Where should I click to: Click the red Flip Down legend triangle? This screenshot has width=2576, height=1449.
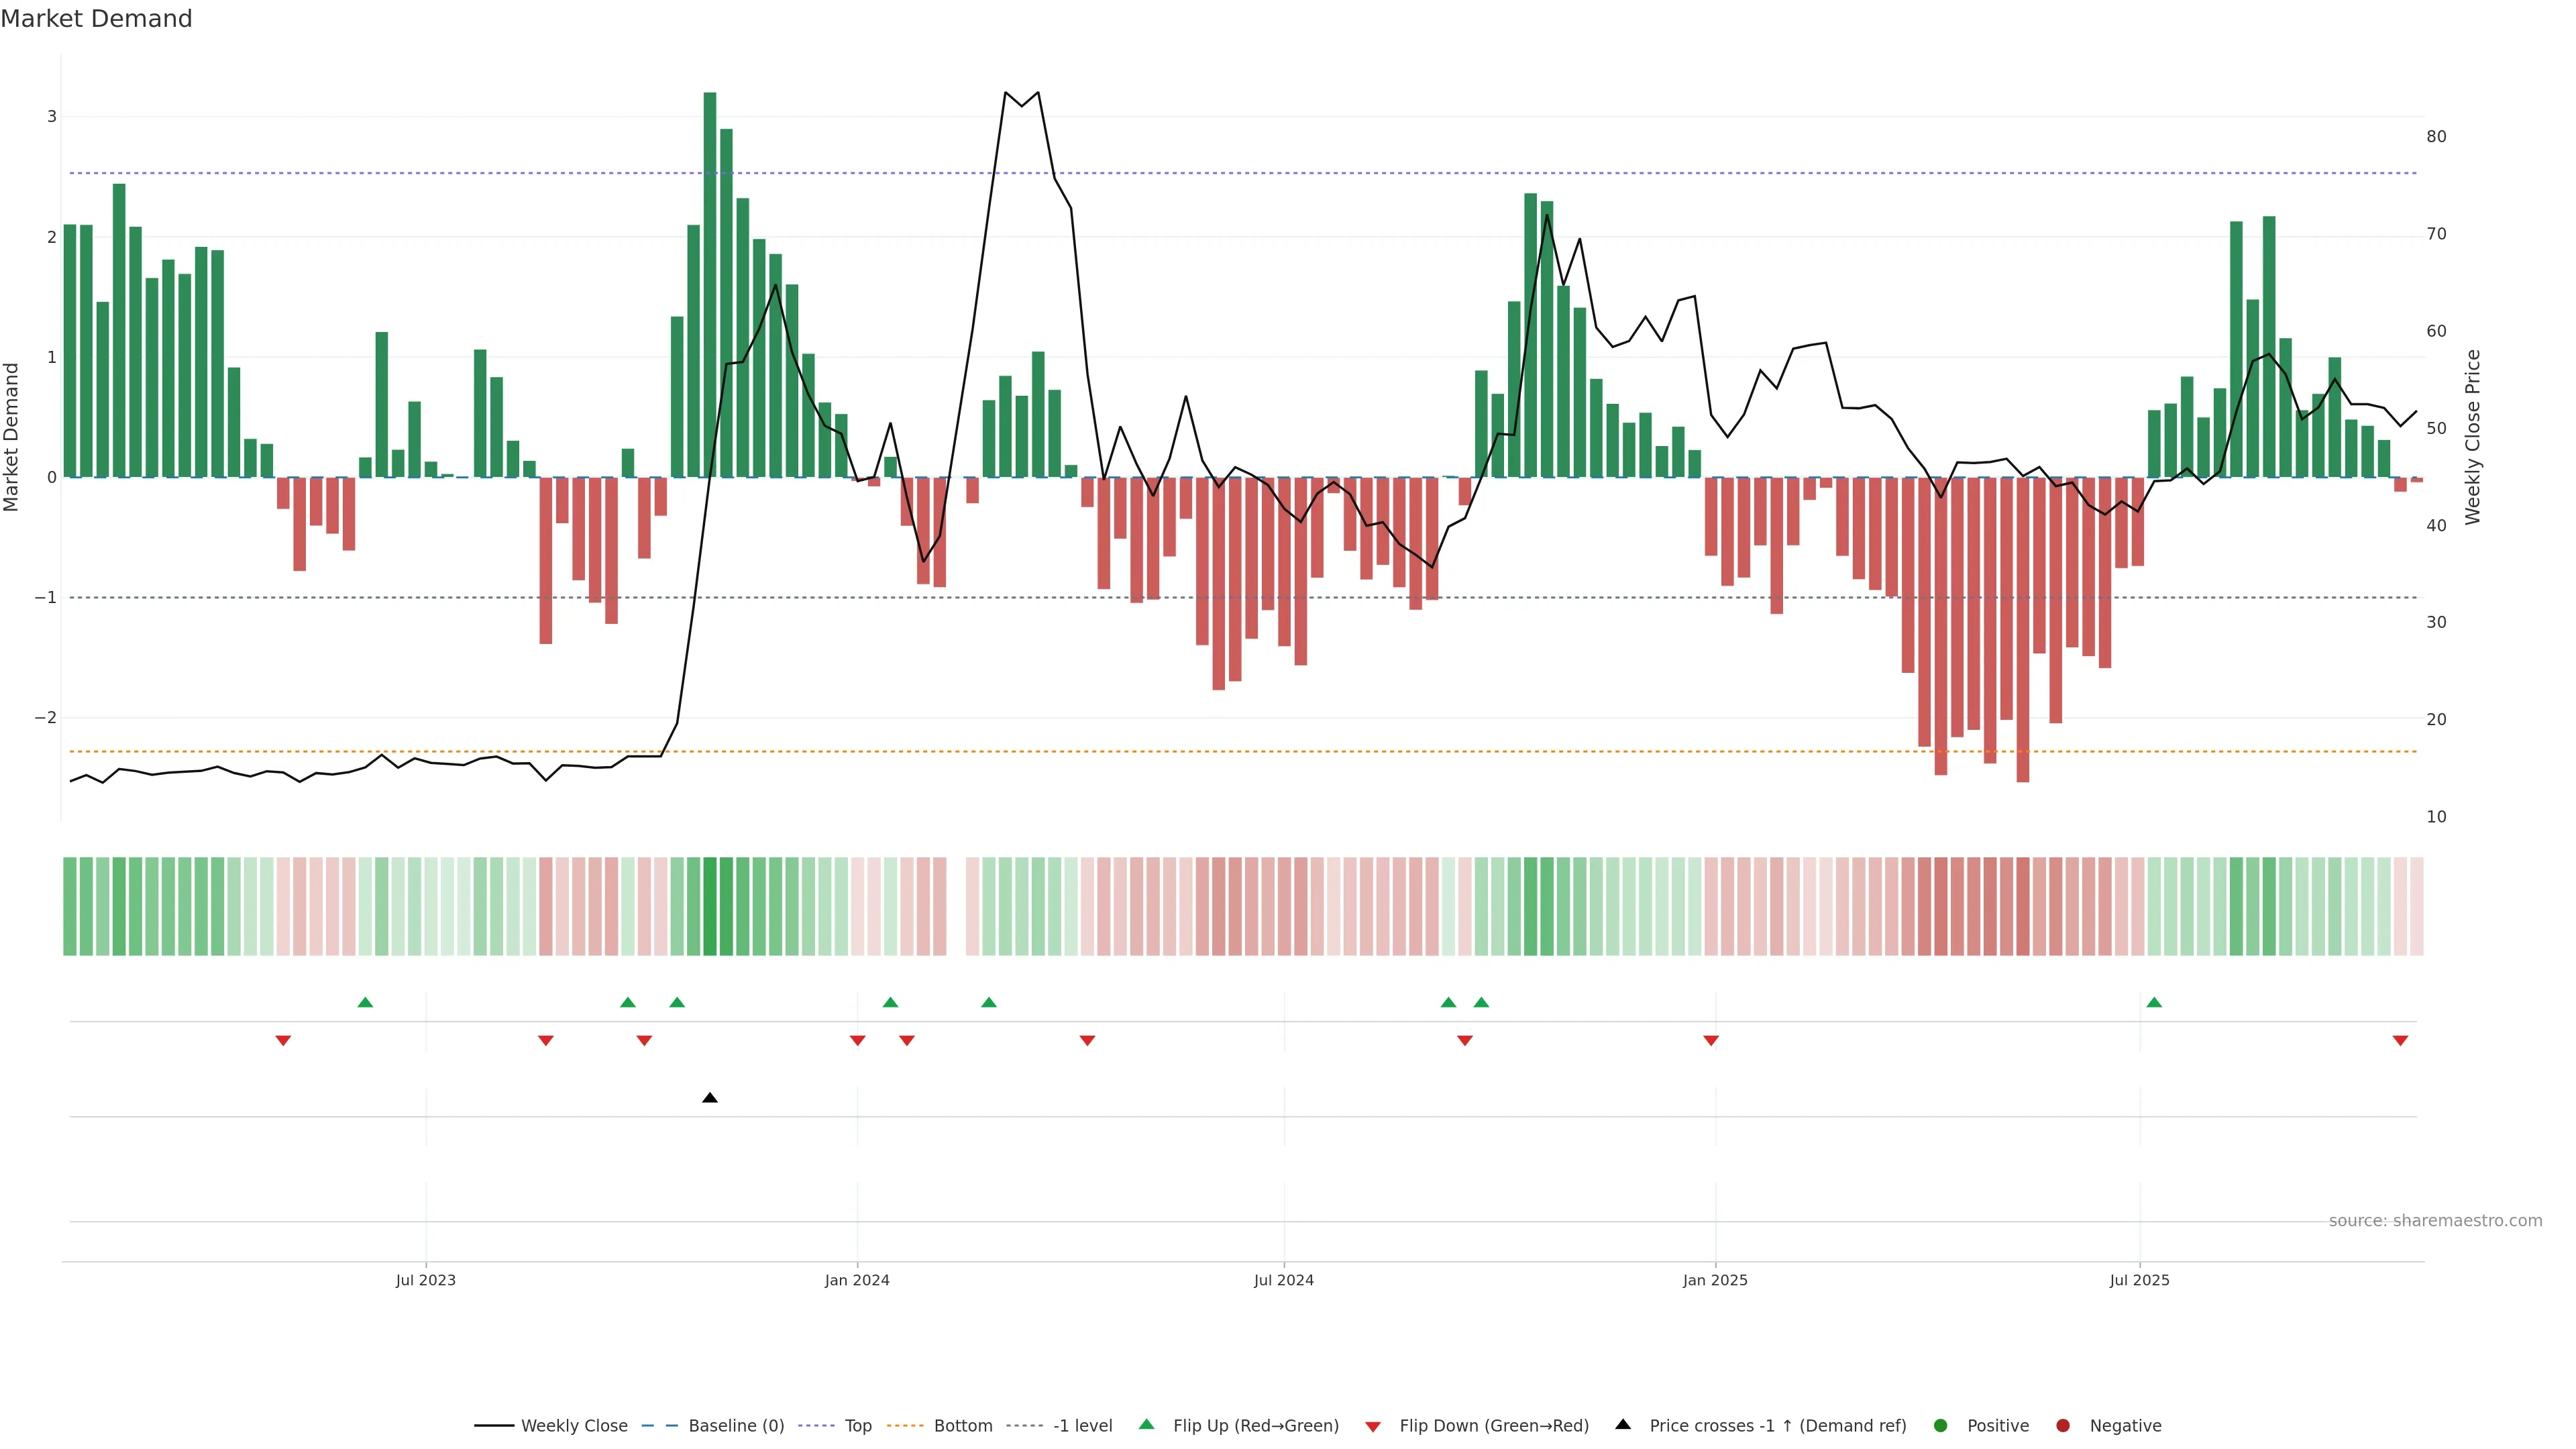click(1372, 1426)
